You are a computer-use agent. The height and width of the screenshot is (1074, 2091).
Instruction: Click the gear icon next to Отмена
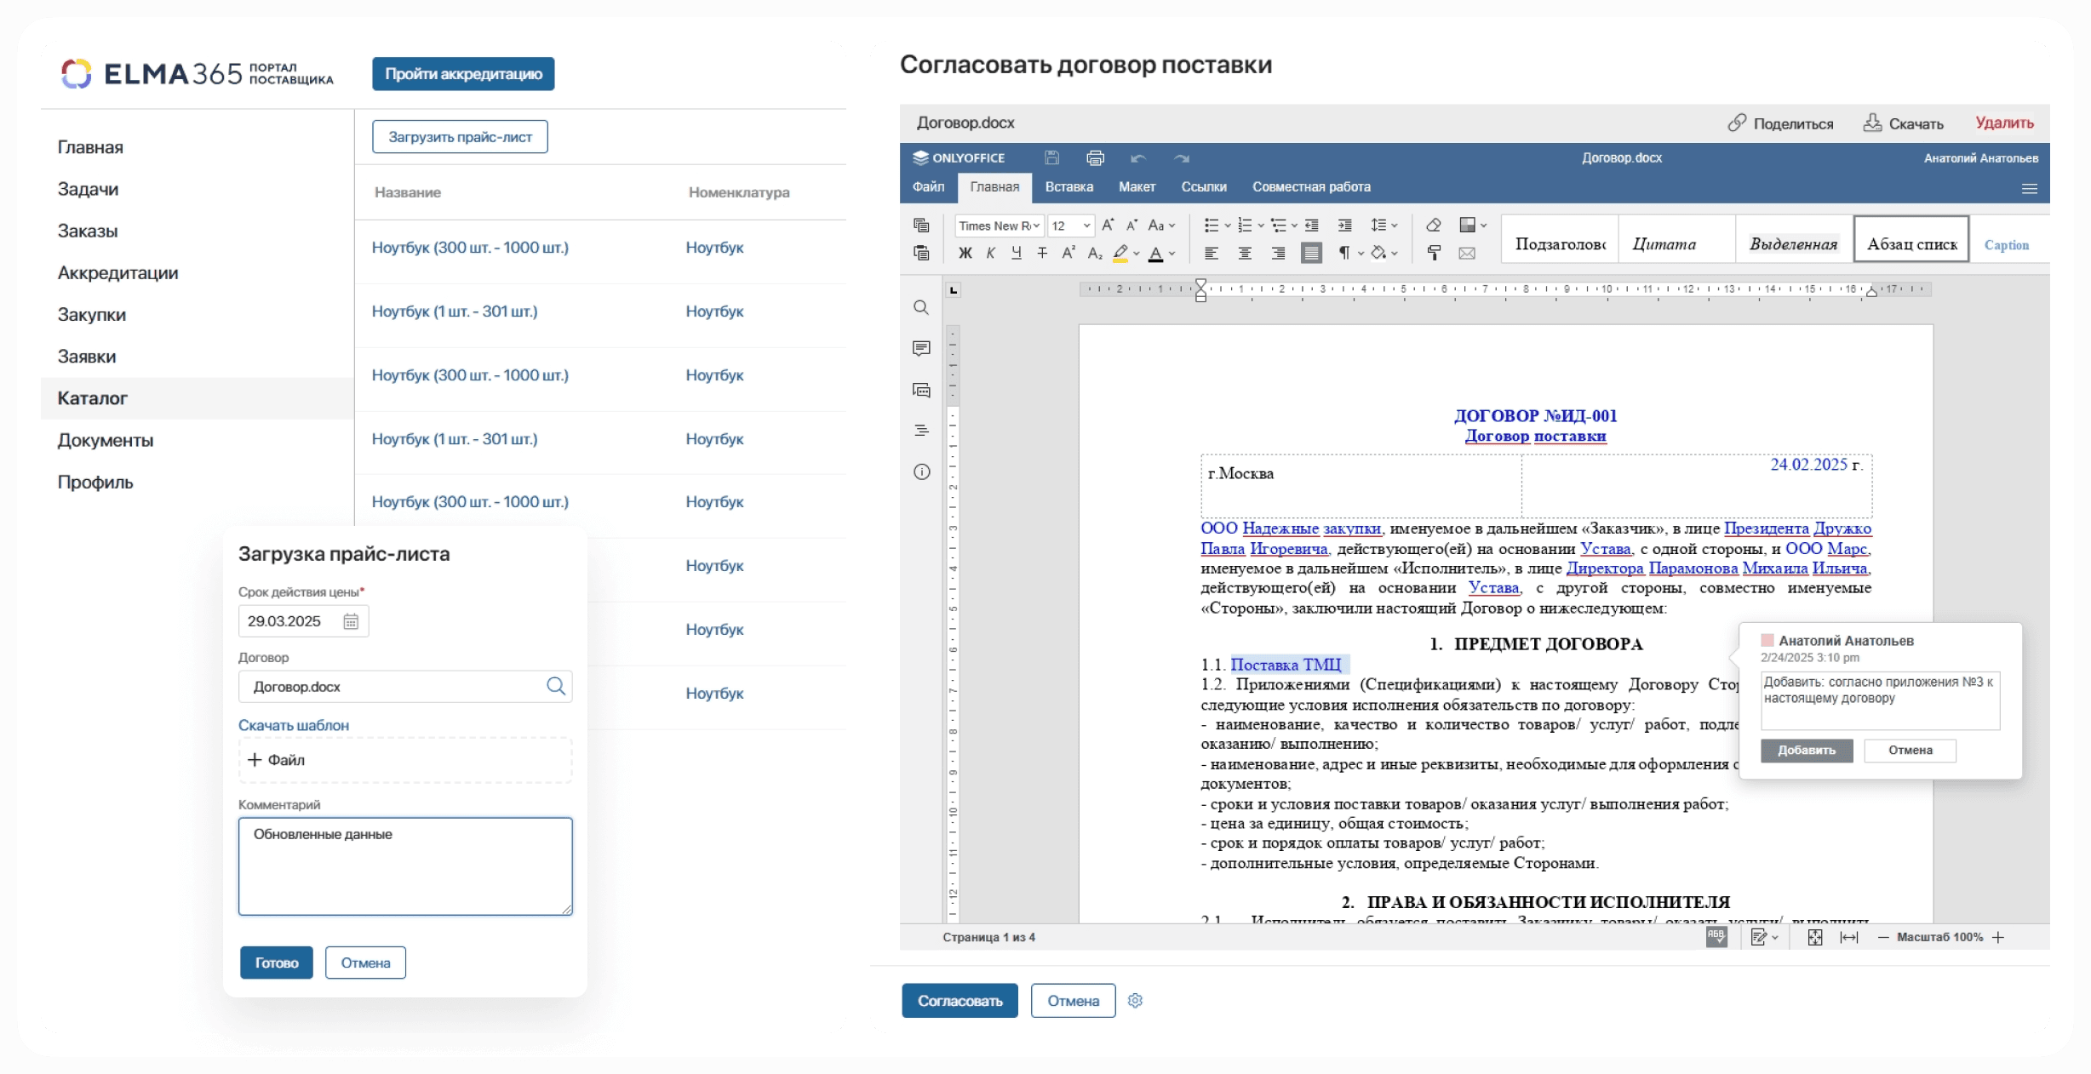[x=1135, y=1001]
